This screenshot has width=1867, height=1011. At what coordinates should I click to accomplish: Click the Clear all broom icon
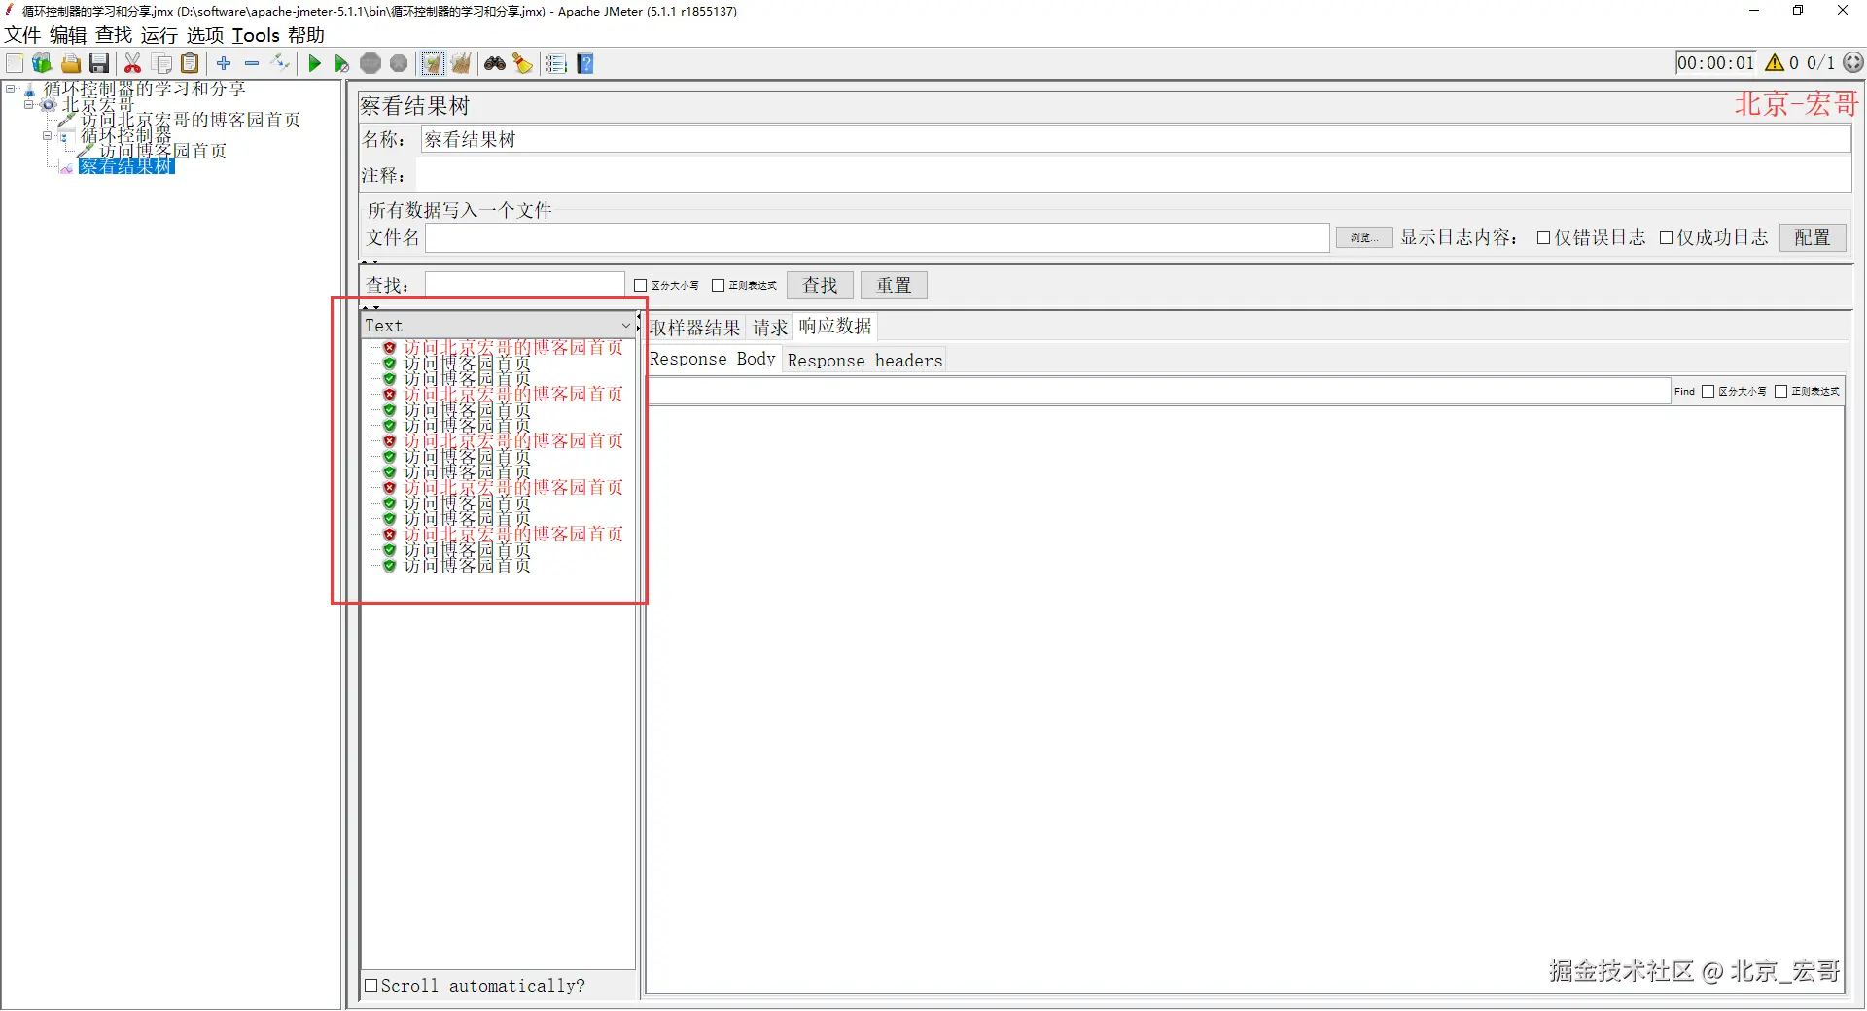pos(461,64)
